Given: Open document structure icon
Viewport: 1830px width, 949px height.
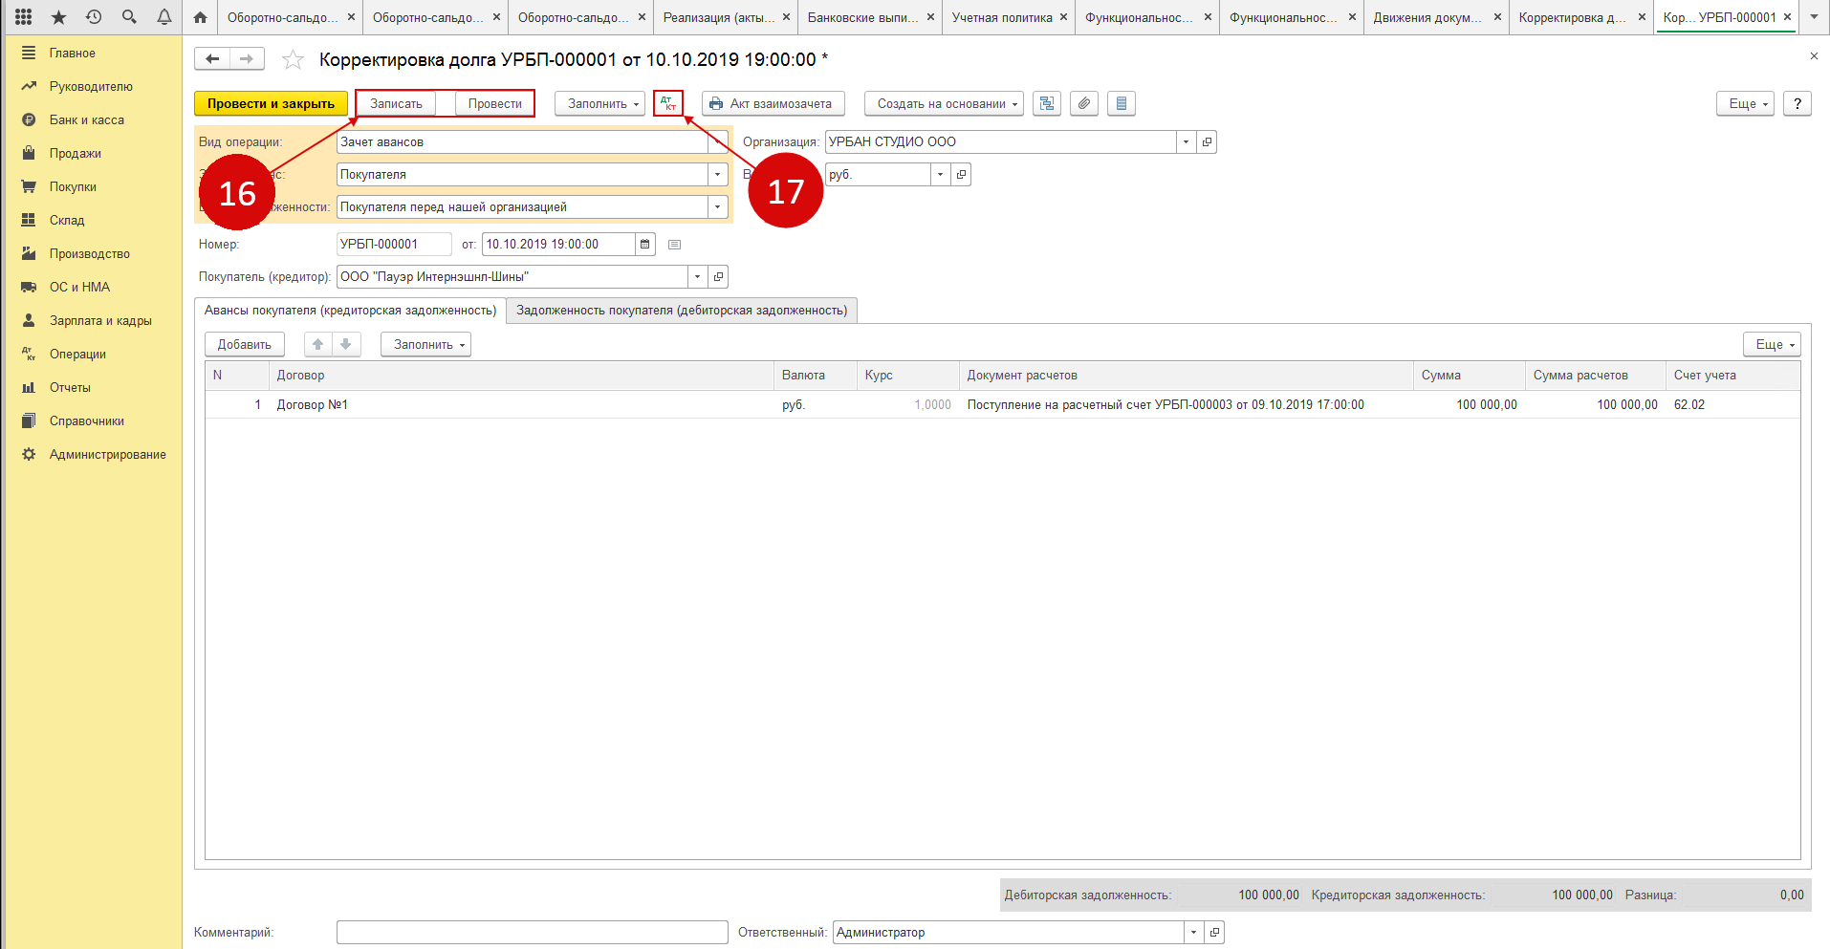Looking at the screenshot, I should coord(1047,103).
